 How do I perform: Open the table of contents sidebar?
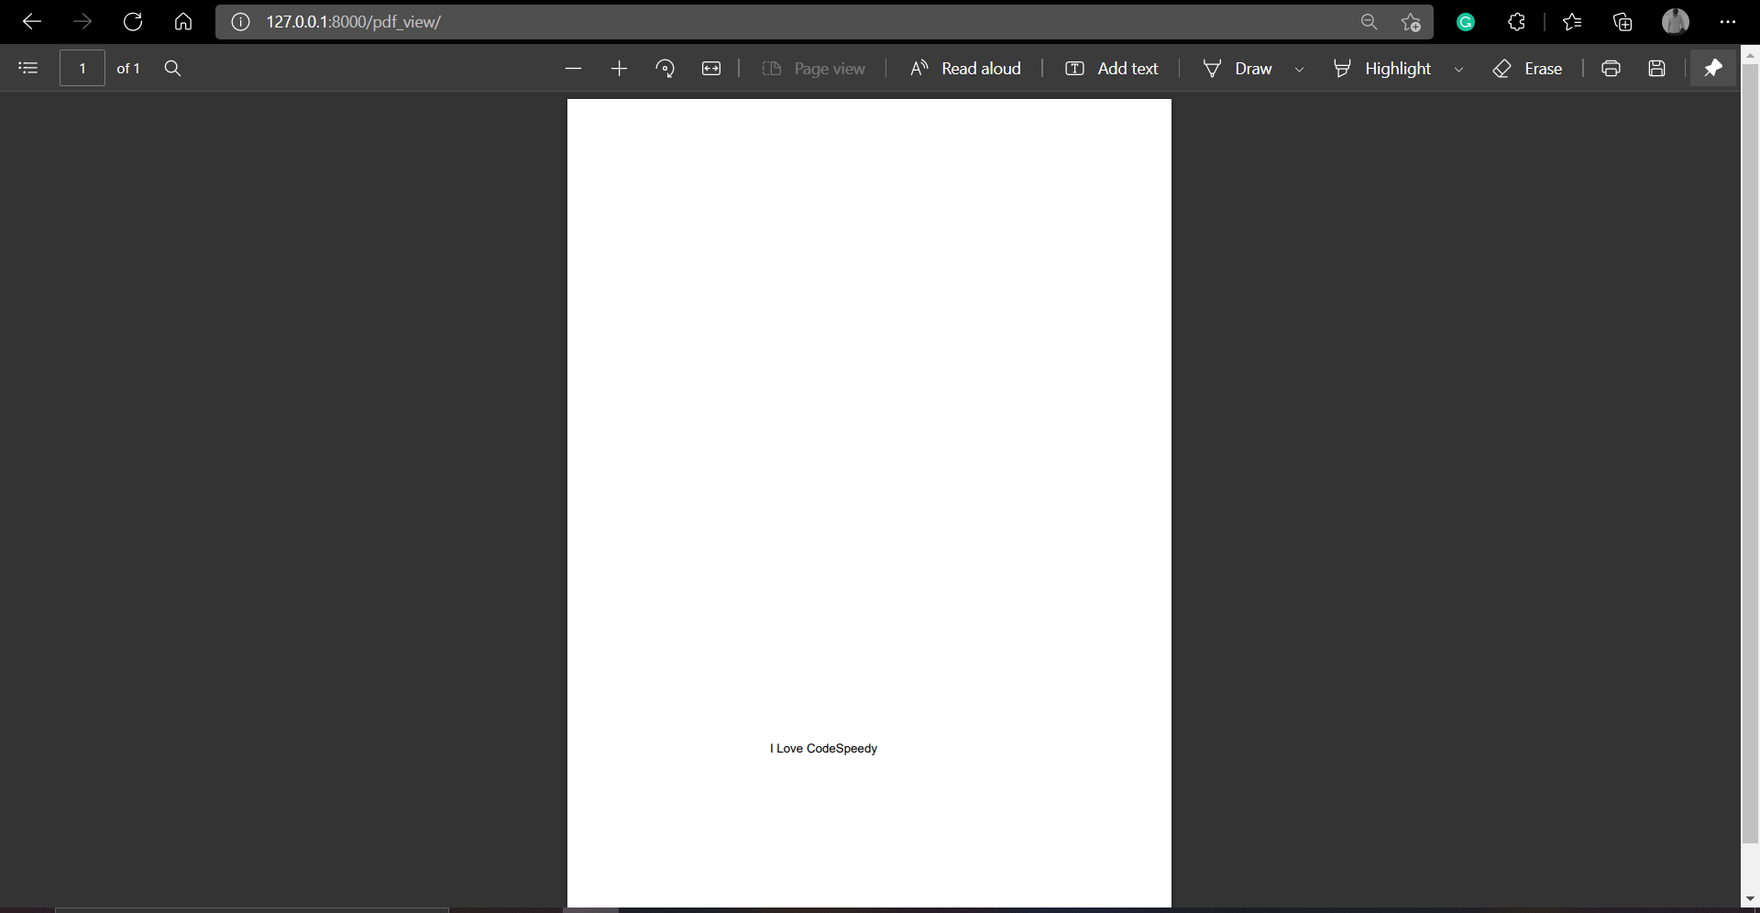coord(28,69)
